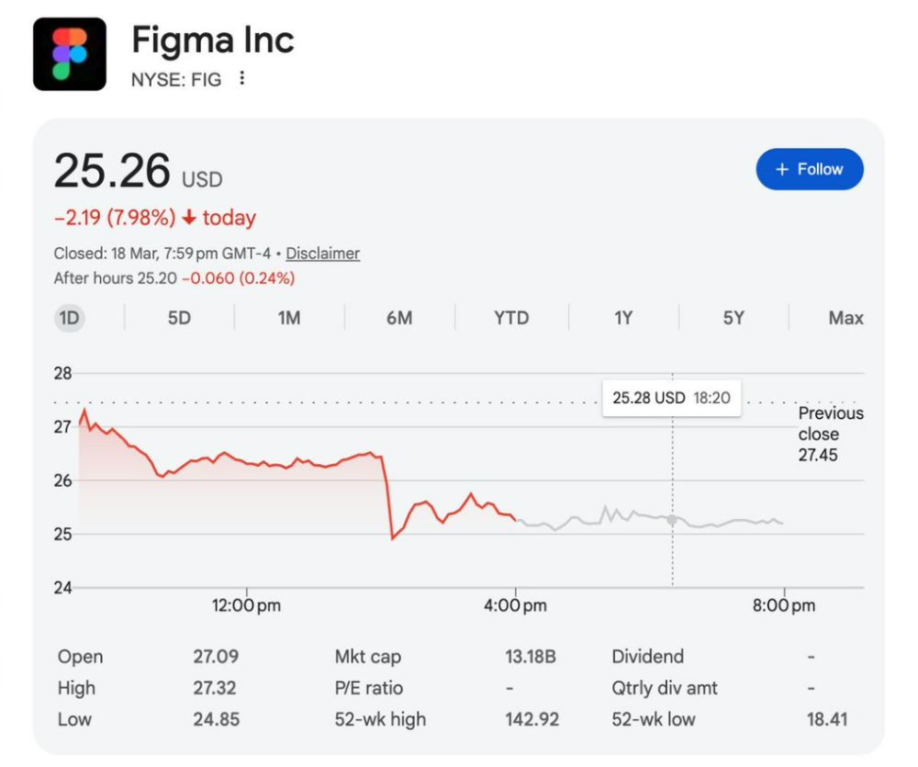Select the 5Y chart range
The width and height of the screenshot is (918, 767).
(x=733, y=318)
